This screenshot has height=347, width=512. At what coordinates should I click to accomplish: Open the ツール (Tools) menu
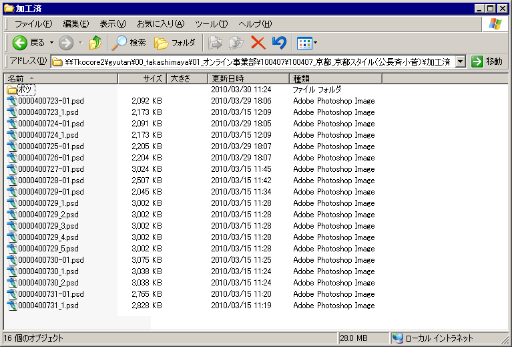(x=211, y=24)
